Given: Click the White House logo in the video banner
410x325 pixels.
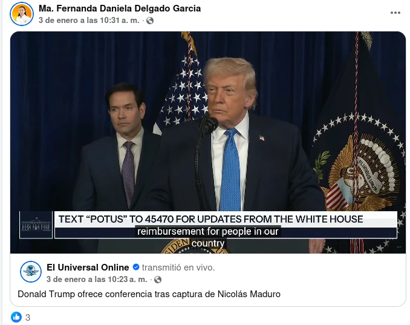Looking at the screenshot, I should 36,225.
